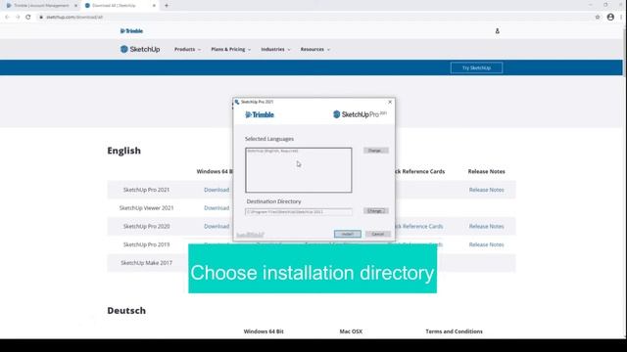Click the 'English' section heading
This screenshot has height=352, width=627.
(124, 151)
